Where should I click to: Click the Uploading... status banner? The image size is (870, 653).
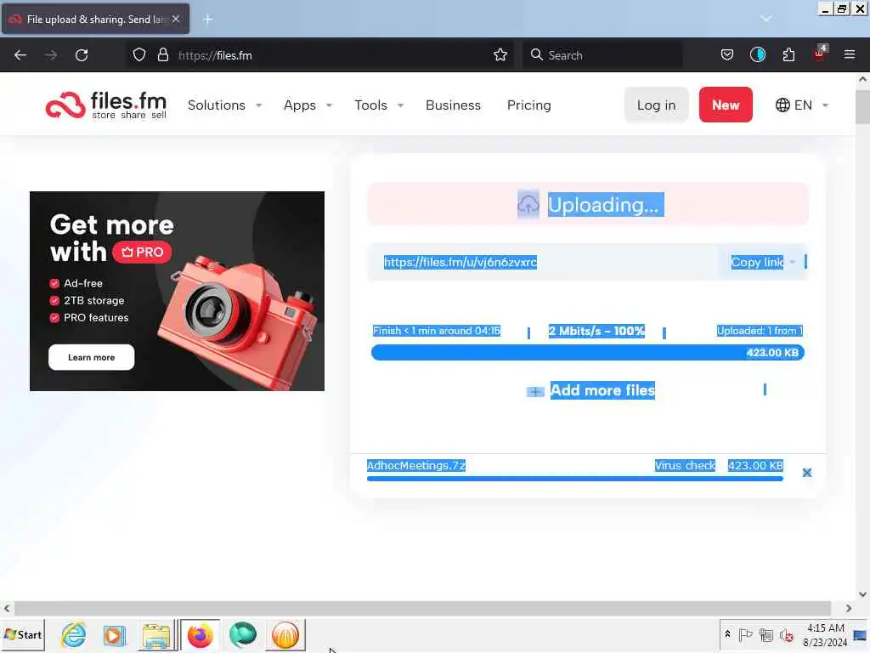[588, 204]
